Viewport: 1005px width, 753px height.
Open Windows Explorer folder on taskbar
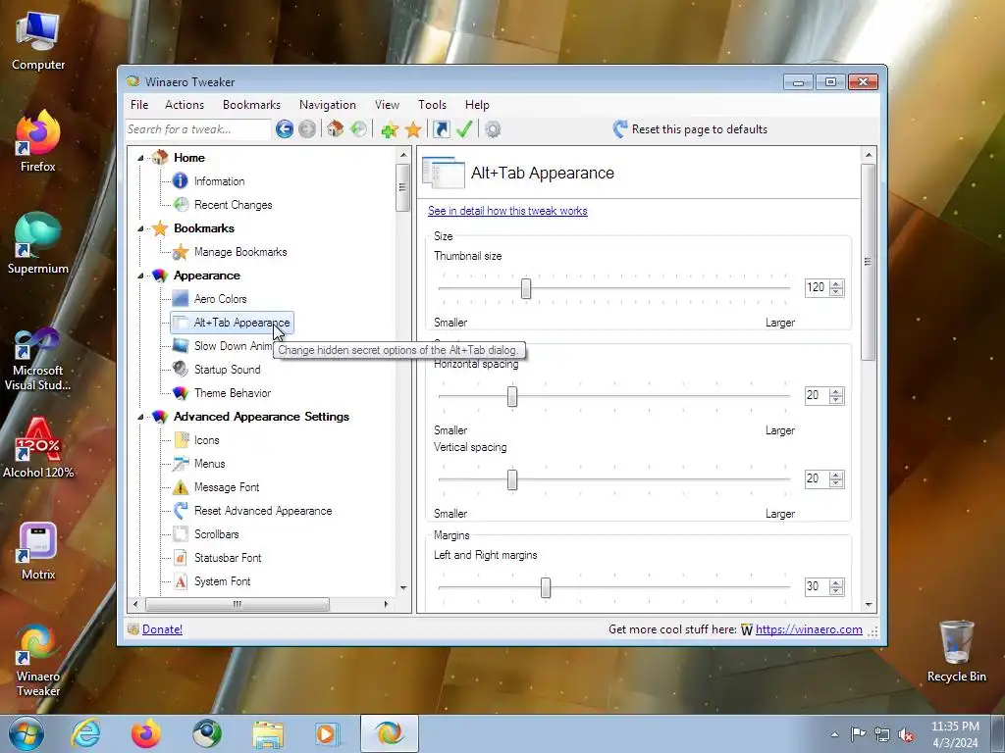[268, 733]
